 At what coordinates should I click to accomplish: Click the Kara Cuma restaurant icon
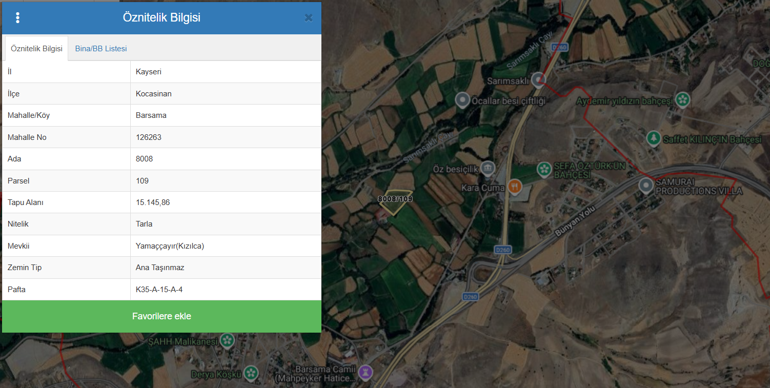514,187
